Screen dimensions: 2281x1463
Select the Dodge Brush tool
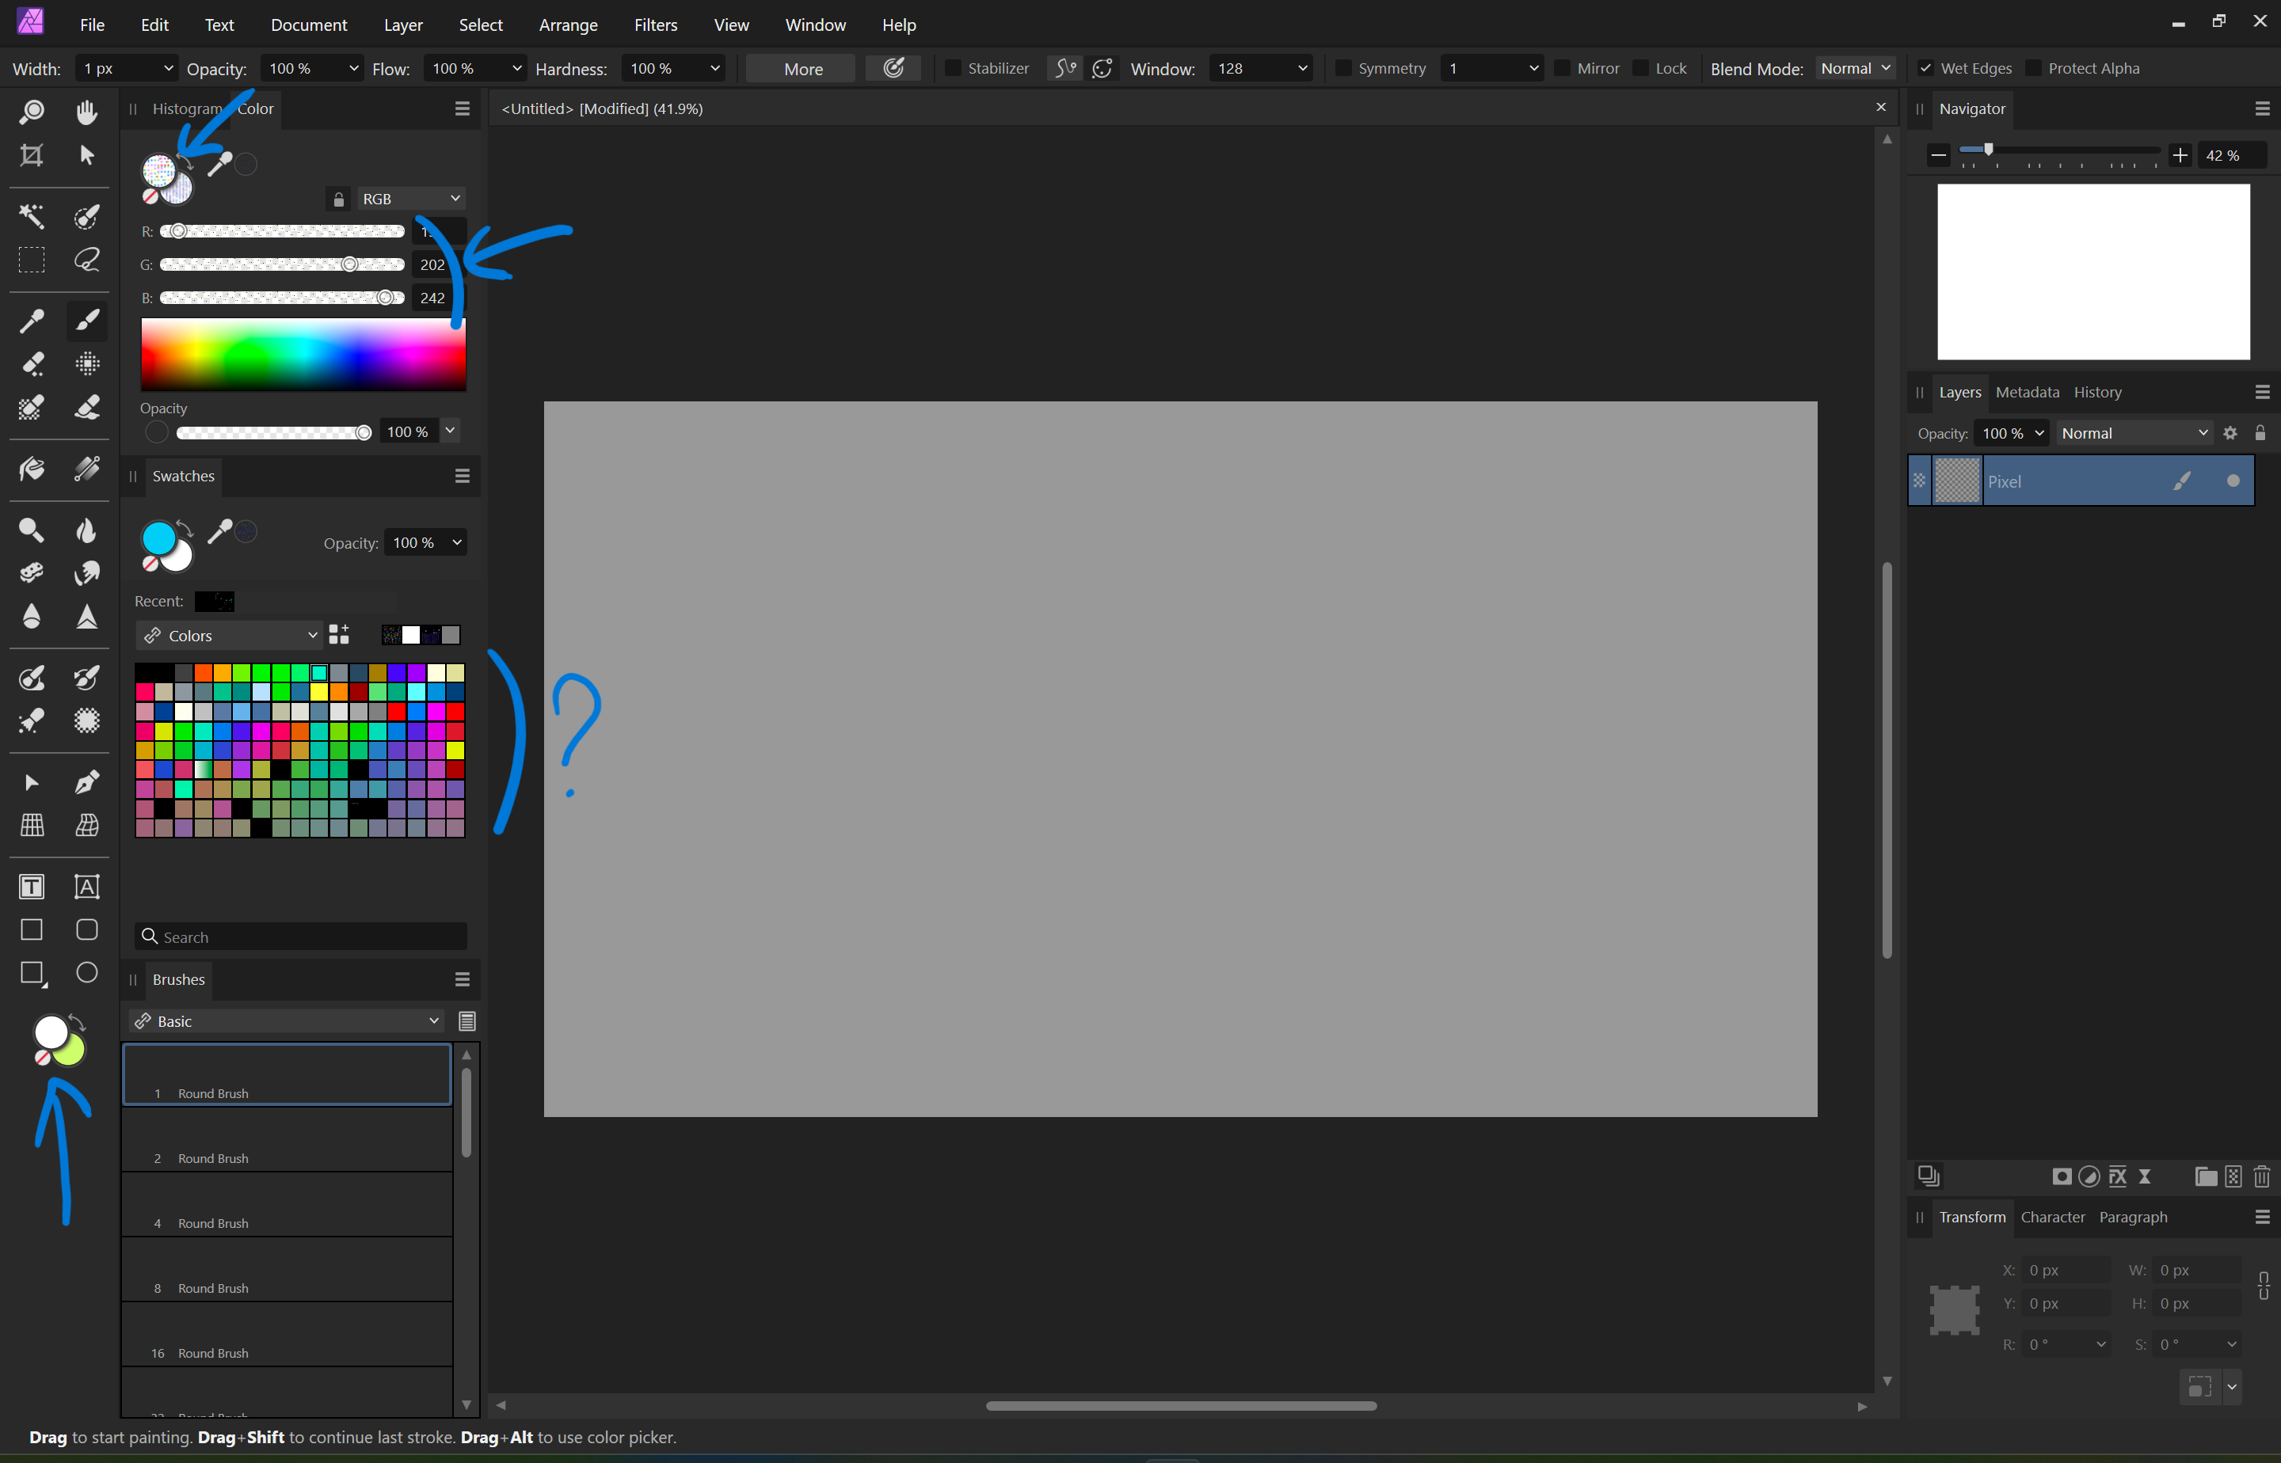(x=32, y=530)
